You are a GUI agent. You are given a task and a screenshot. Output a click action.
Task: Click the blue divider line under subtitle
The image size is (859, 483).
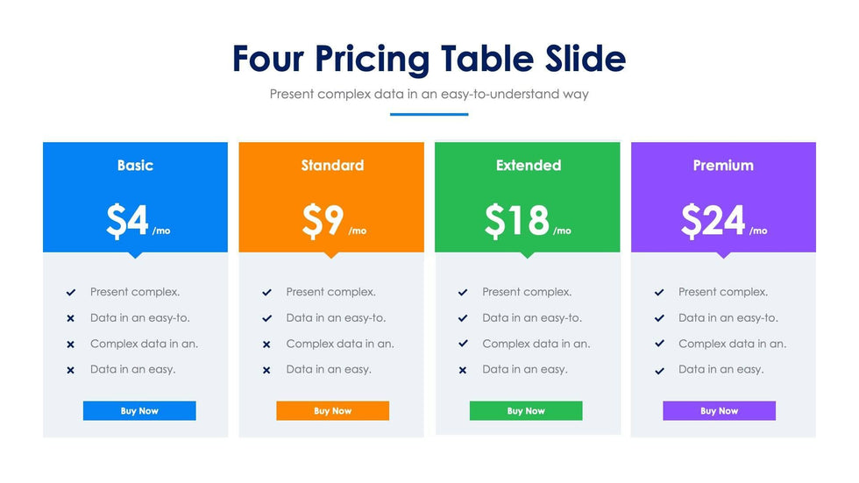pyautogui.click(x=429, y=114)
